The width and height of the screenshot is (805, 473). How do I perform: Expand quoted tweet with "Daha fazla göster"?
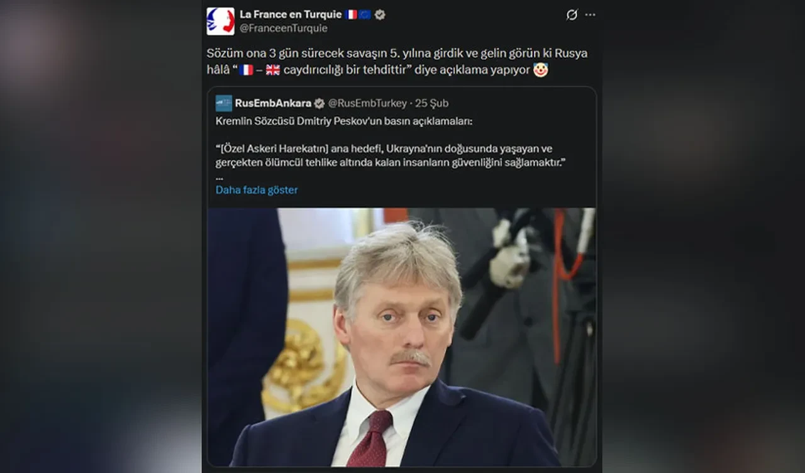(257, 190)
